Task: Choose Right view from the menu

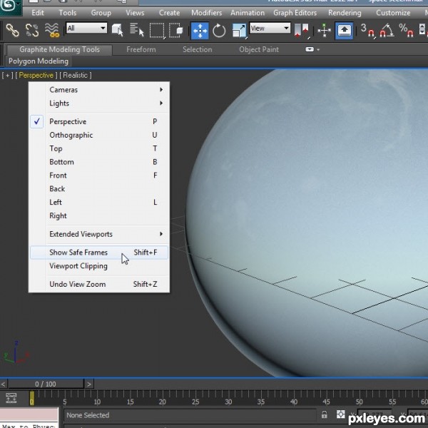Action: [x=99, y=215]
